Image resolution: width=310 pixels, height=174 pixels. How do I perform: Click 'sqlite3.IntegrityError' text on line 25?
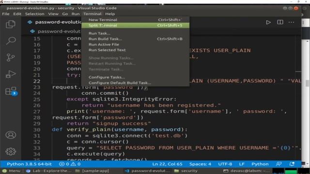pyautogui.click(x=133, y=99)
